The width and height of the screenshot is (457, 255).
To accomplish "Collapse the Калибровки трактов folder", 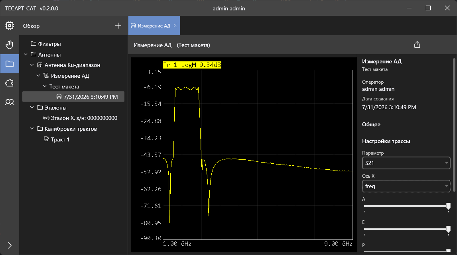I will [32, 129].
